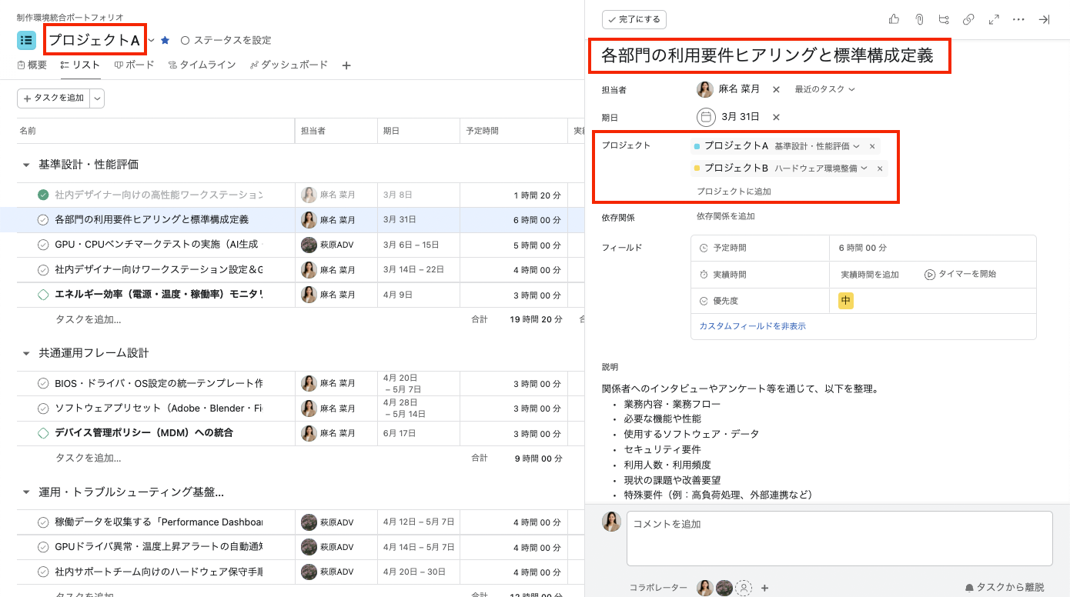The image size is (1070, 597).
Task: Click the blue favorite star icon
Action: coord(165,40)
